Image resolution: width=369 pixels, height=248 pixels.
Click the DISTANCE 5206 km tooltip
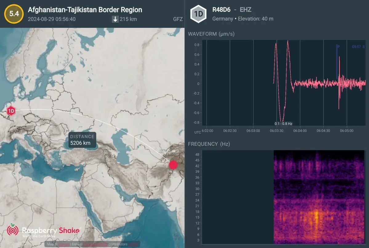(x=82, y=140)
